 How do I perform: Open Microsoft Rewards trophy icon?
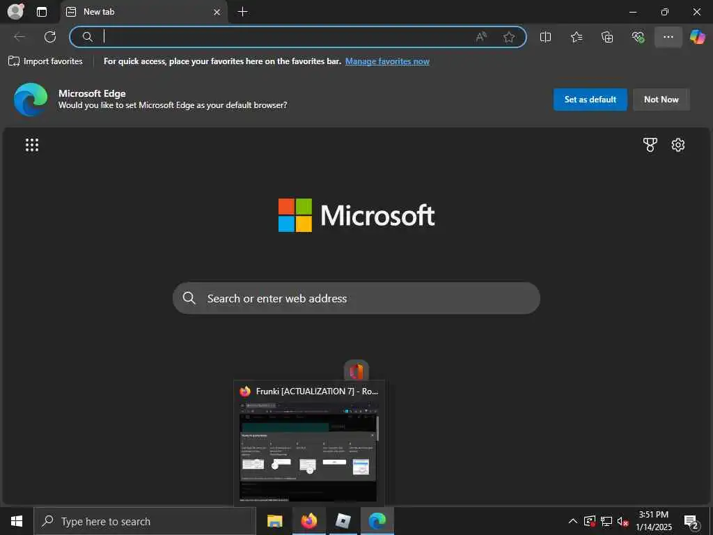(650, 145)
